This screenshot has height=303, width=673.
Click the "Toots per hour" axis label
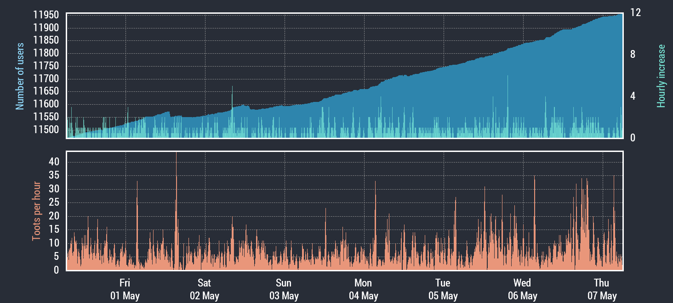[x=36, y=211]
